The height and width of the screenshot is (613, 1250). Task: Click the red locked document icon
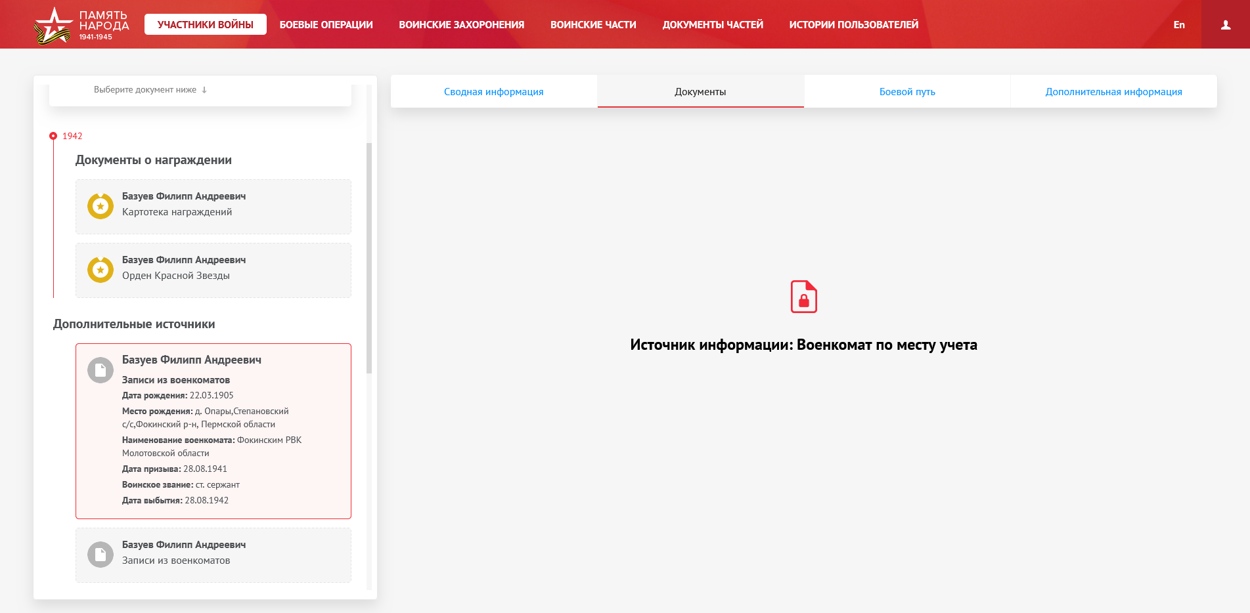803,297
